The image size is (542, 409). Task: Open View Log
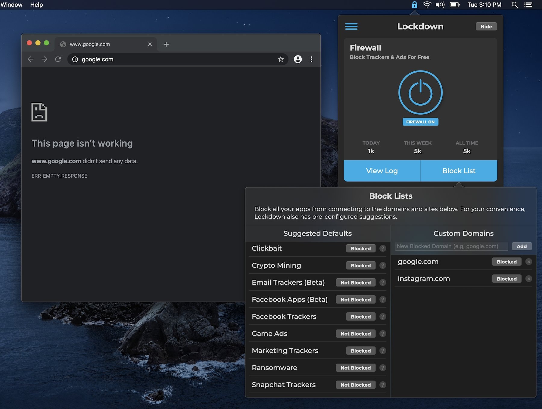click(382, 171)
